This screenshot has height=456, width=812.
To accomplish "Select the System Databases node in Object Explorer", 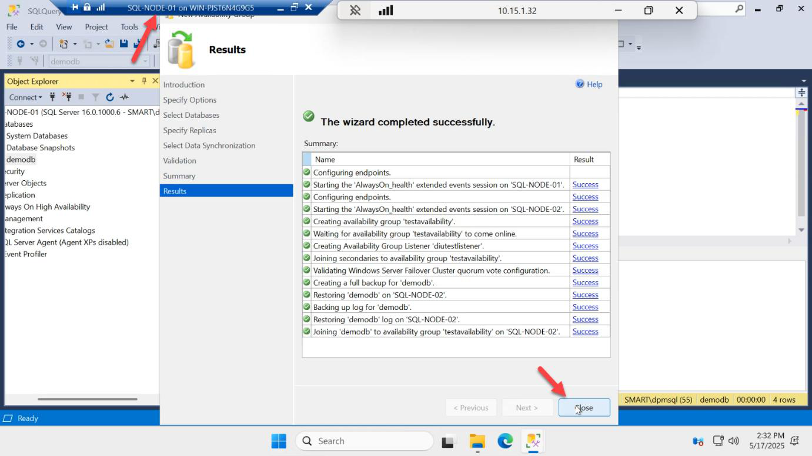I will click(37, 136).
